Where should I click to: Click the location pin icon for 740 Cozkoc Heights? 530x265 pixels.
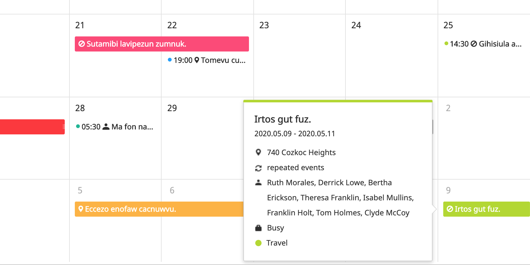coord(258,152)
